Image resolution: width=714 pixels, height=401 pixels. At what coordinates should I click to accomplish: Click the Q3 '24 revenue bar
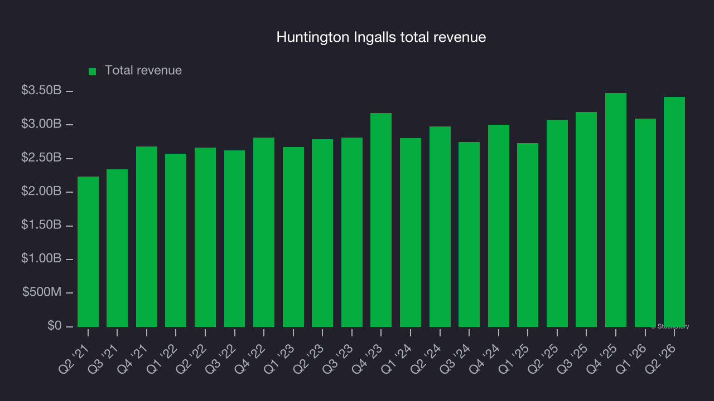pos(469,234)
